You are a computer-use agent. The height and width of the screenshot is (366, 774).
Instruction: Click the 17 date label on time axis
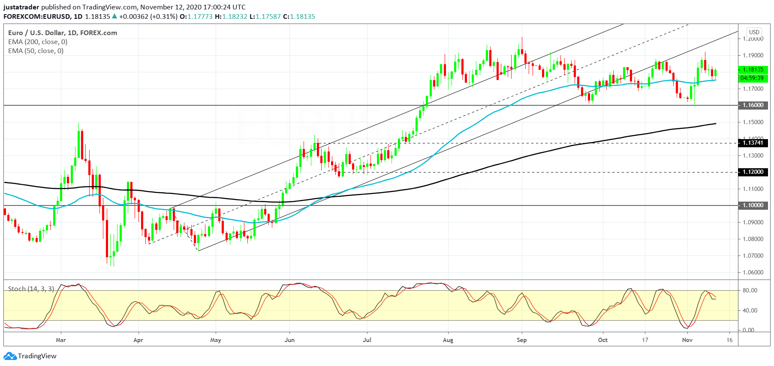click(645, 340)
